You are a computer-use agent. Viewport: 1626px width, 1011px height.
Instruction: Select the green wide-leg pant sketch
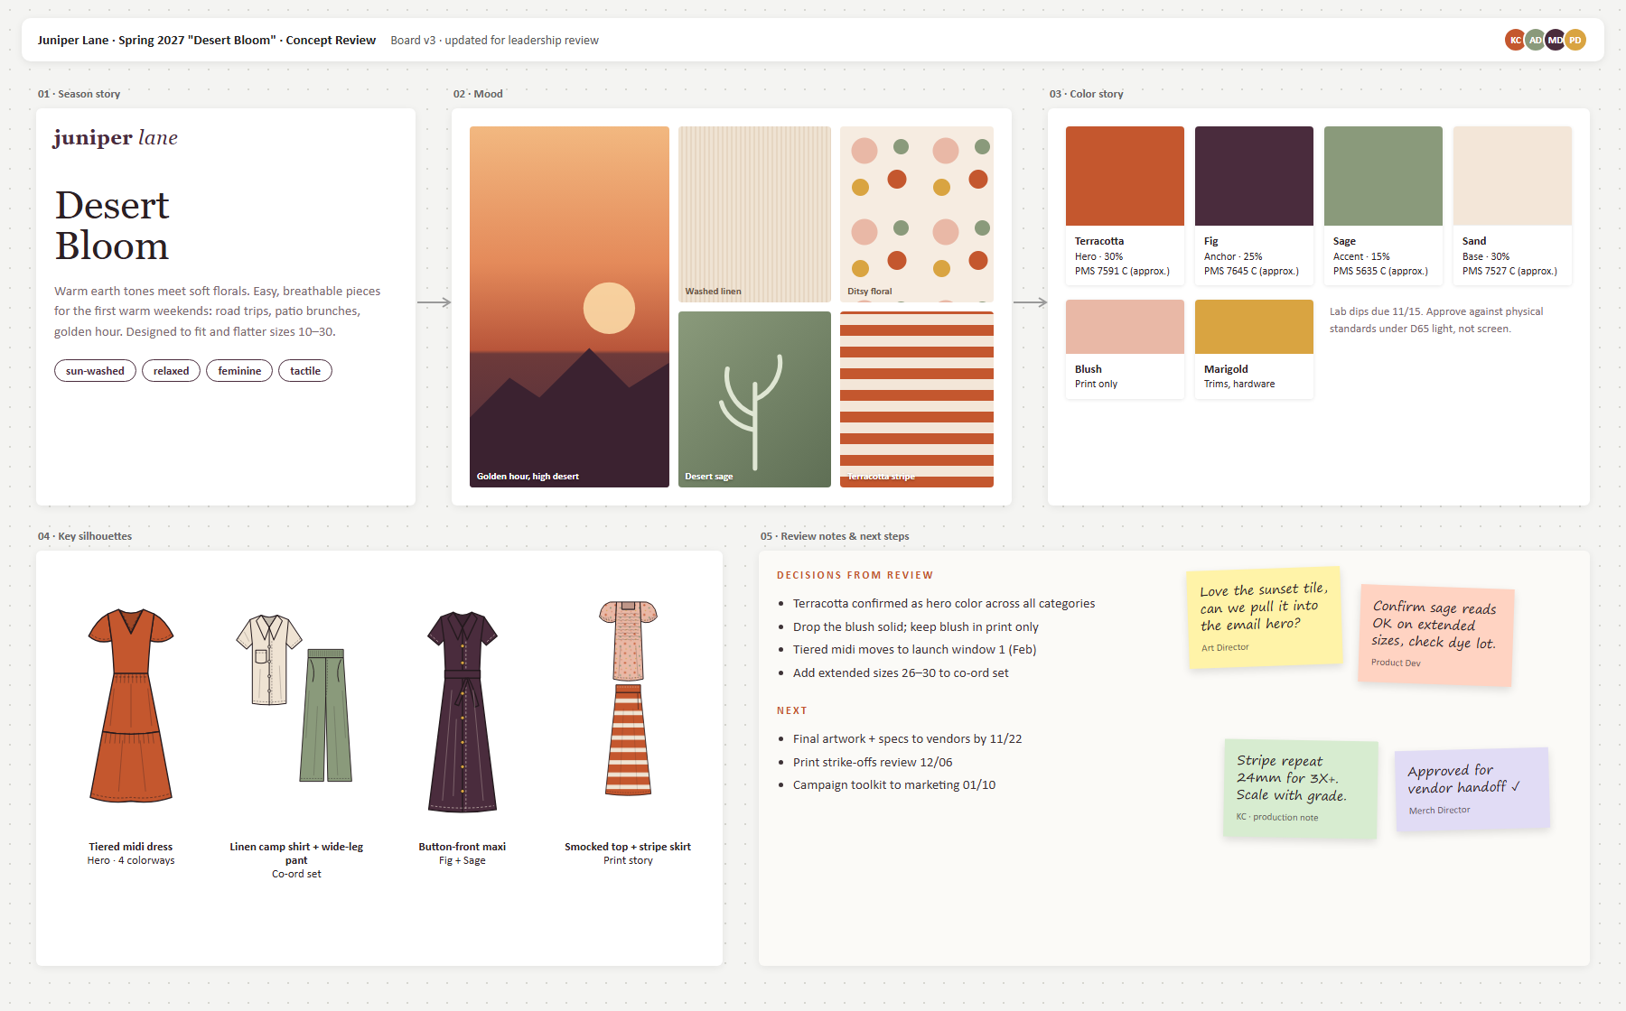tap(326, 715)
